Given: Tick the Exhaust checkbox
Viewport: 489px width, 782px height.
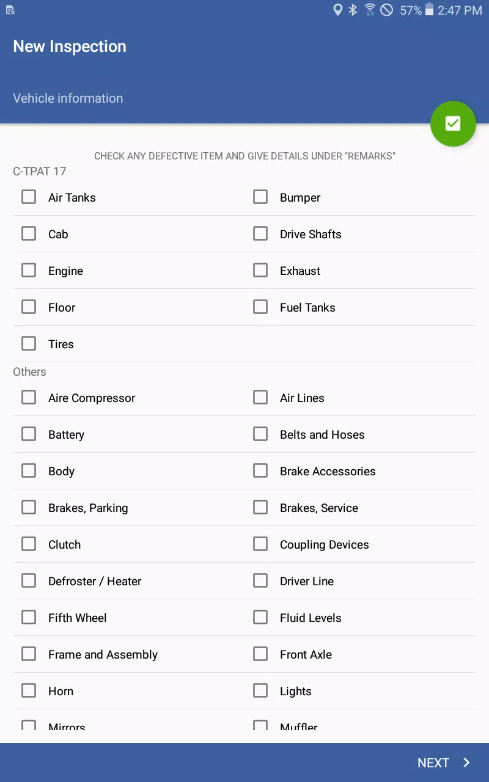Looking at the screenshot, I should coord(260,270).
